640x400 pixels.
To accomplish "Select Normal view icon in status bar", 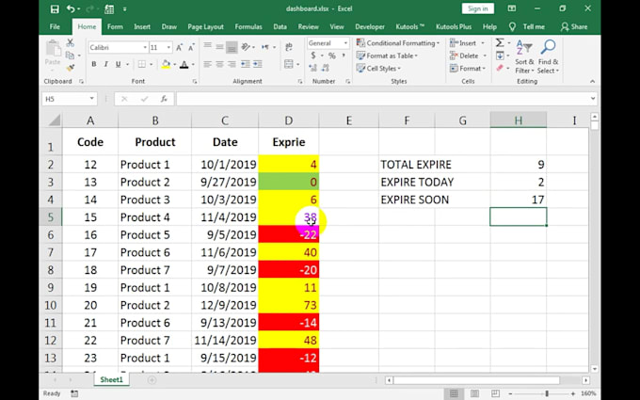I will pyautogui.click(x=454, y=393).
